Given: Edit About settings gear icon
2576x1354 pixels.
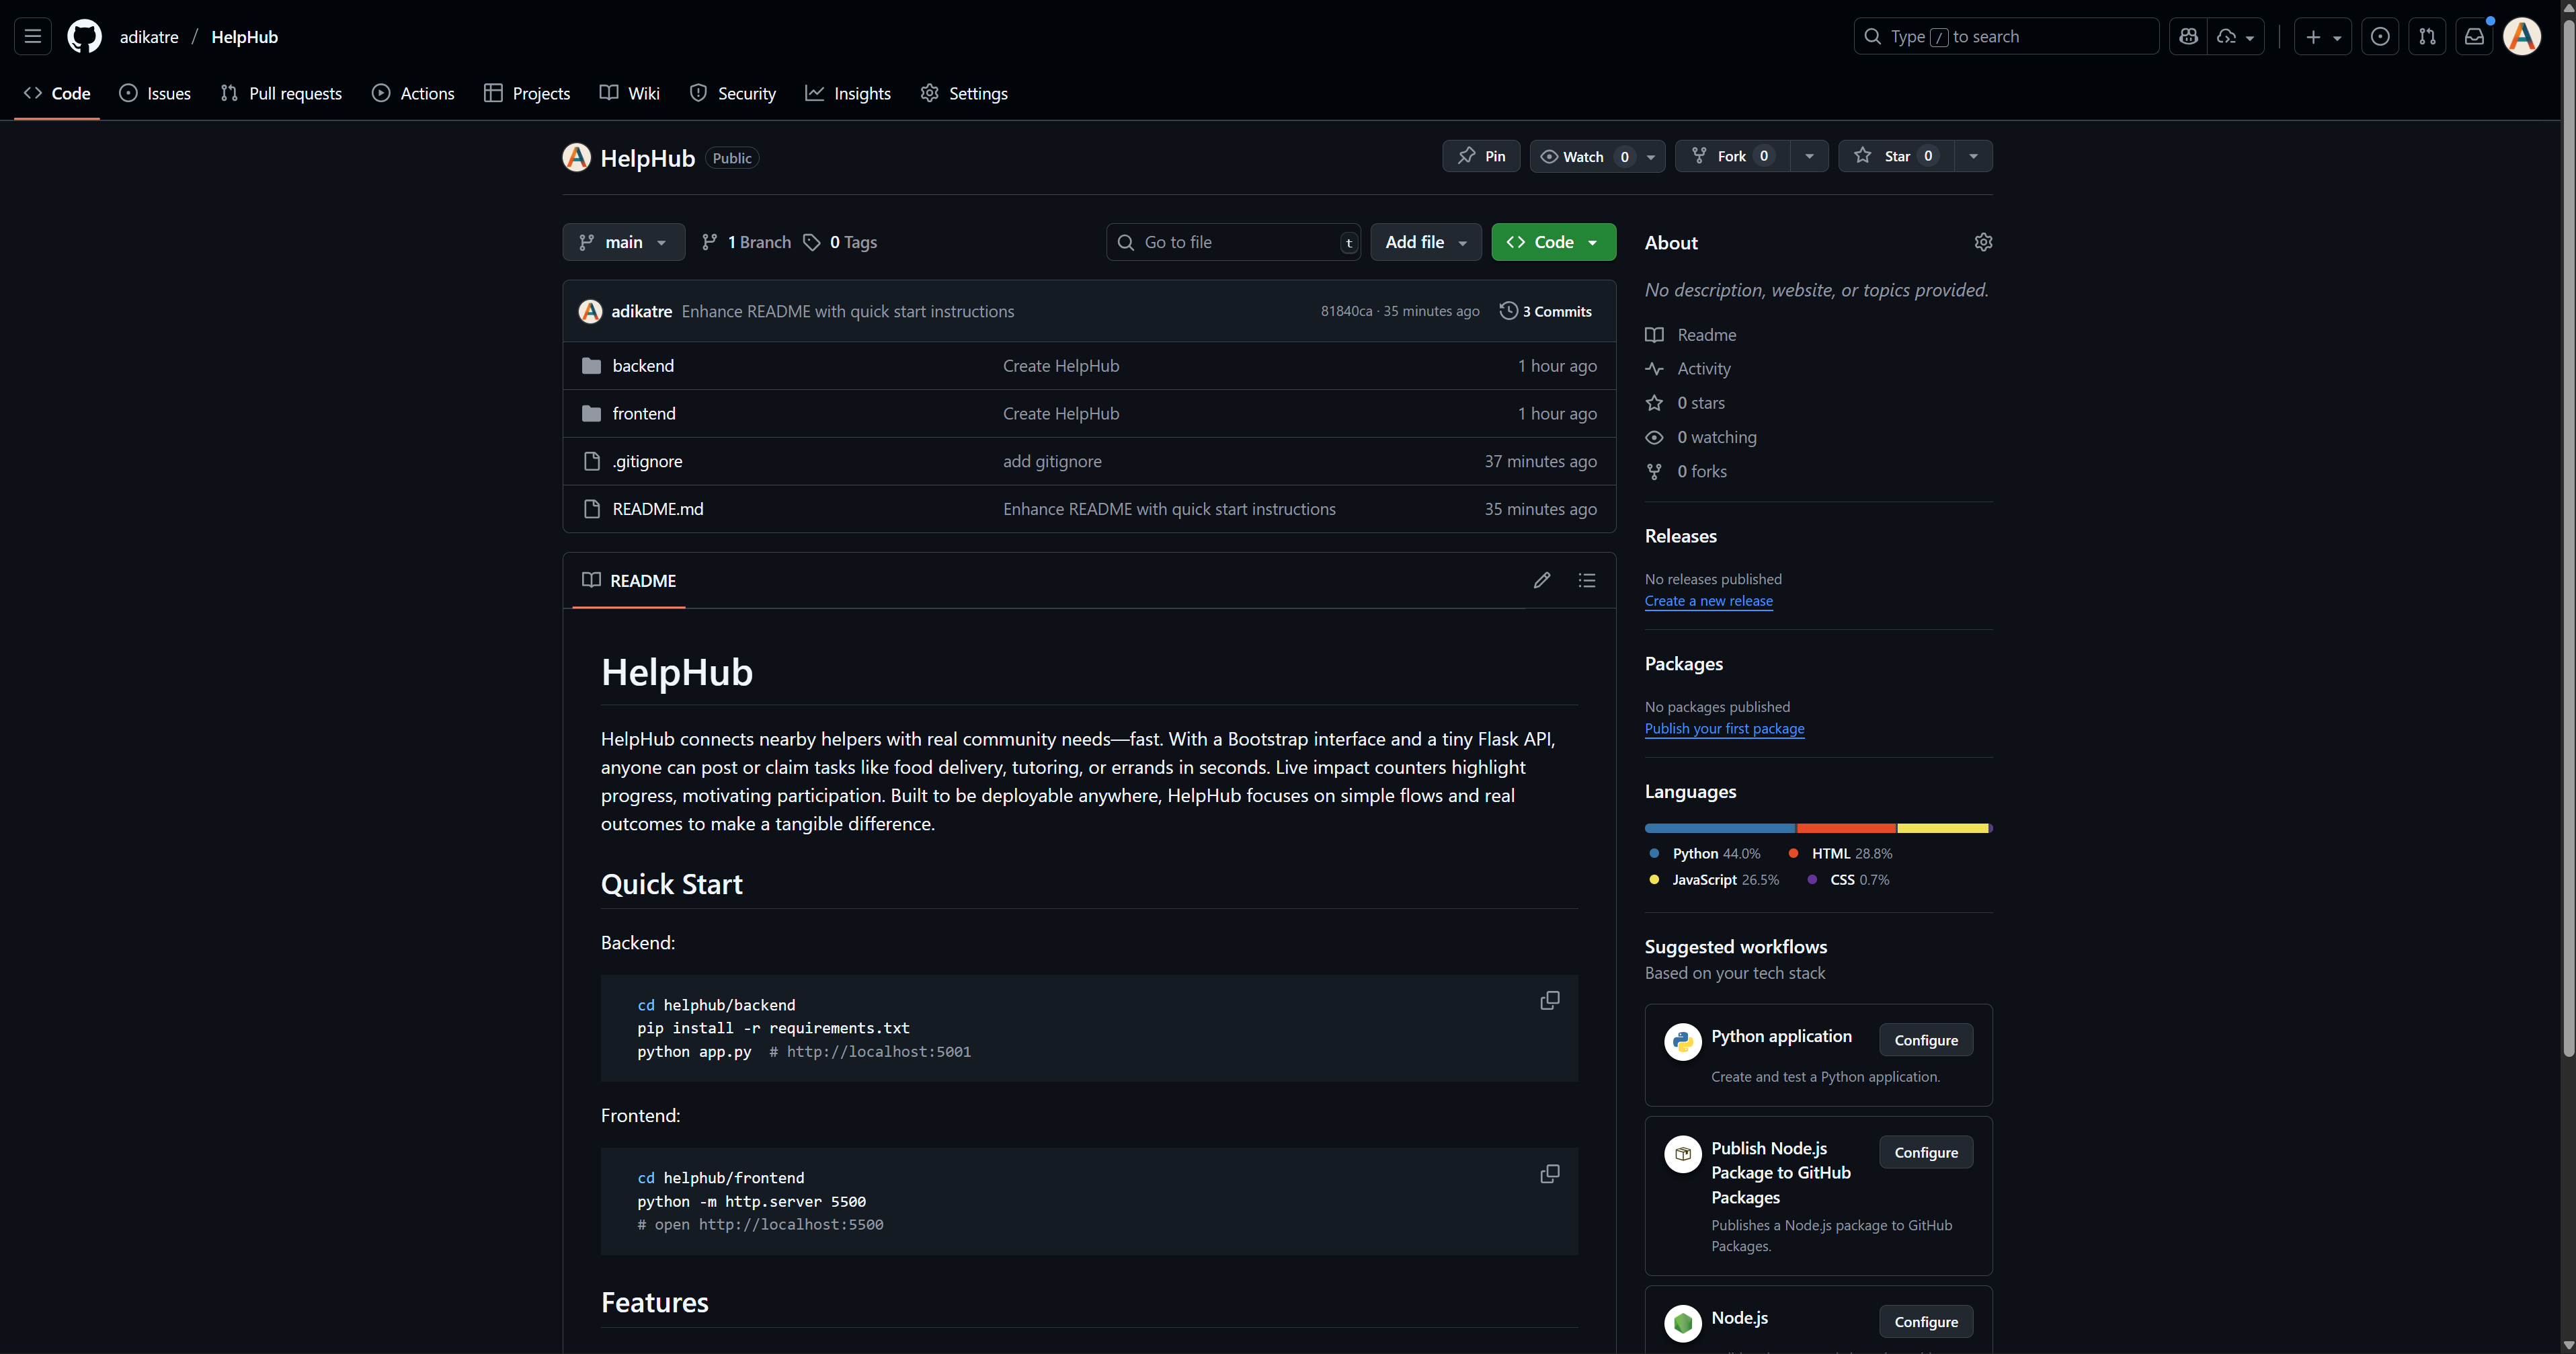Looking at the screenshot, I should click(x=1983, y=242).
